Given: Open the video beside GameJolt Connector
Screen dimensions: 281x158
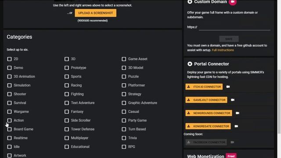Looking at the screenshot, I should point(233,100).
